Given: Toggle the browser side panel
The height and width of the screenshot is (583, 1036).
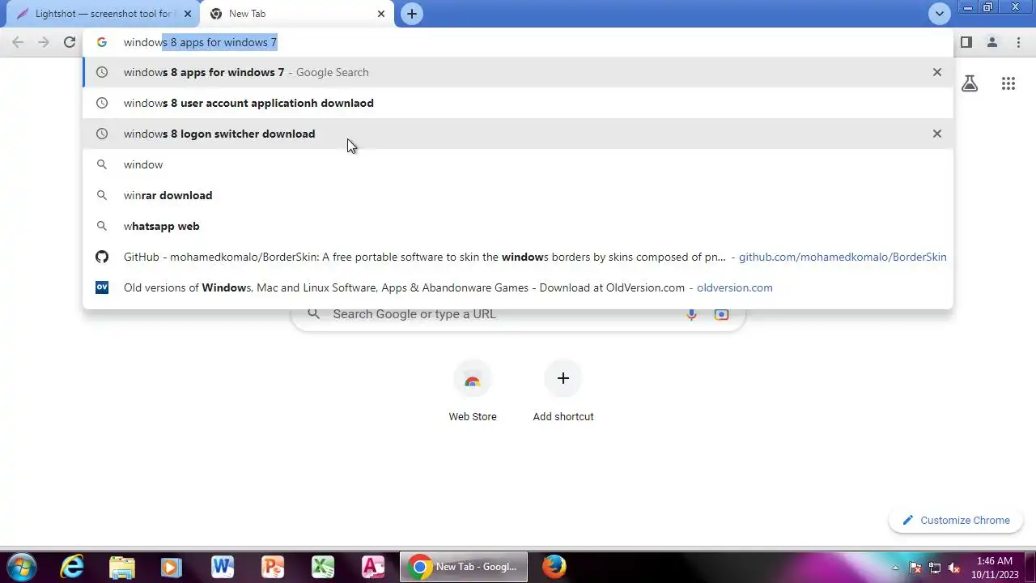Looking at the screenshot, I should click(x=966, y=42).
